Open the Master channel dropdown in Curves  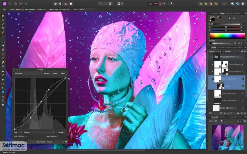pyautogui.click(x=39, y=132)
